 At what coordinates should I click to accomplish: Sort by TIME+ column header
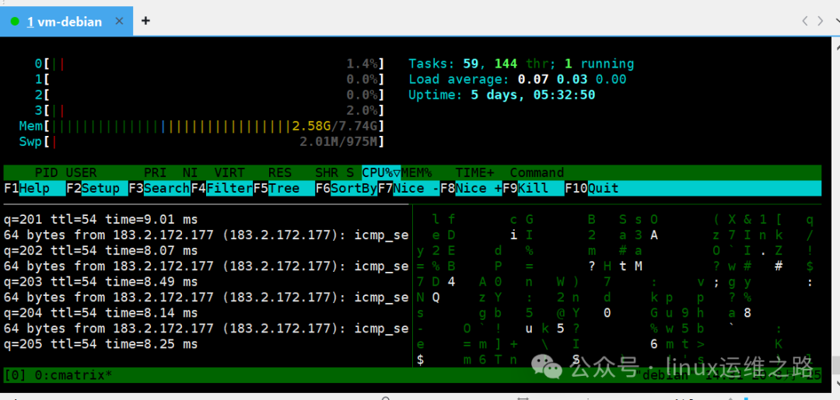click(x=474, y=172)
